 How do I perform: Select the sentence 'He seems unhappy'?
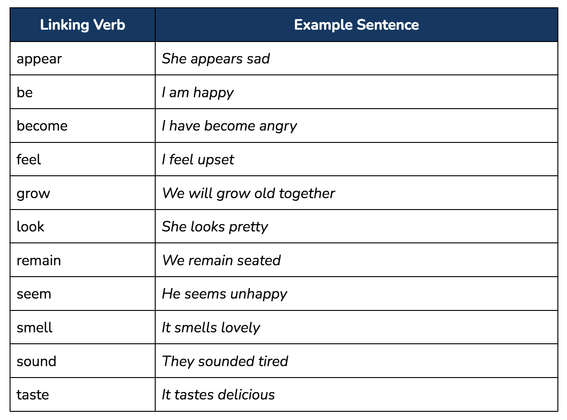point(225,294)
